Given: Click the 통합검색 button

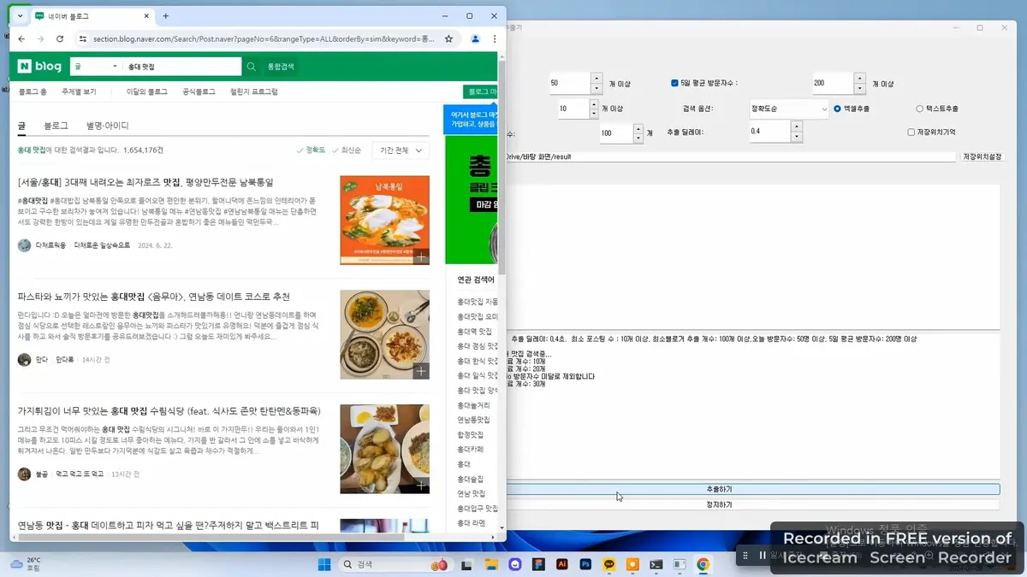Looking at the screenshot, I should [x=281, y=66].
